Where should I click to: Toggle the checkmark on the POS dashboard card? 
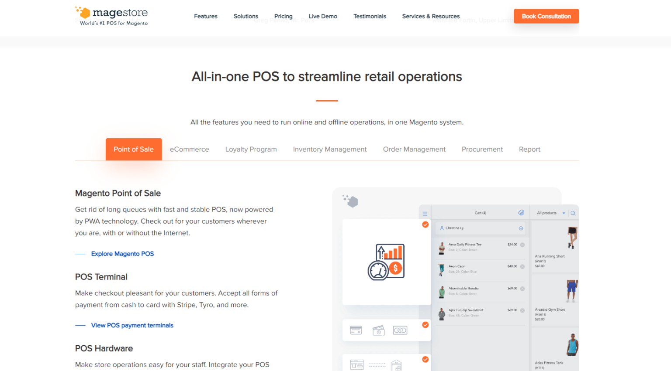click(x=425, y=225)
